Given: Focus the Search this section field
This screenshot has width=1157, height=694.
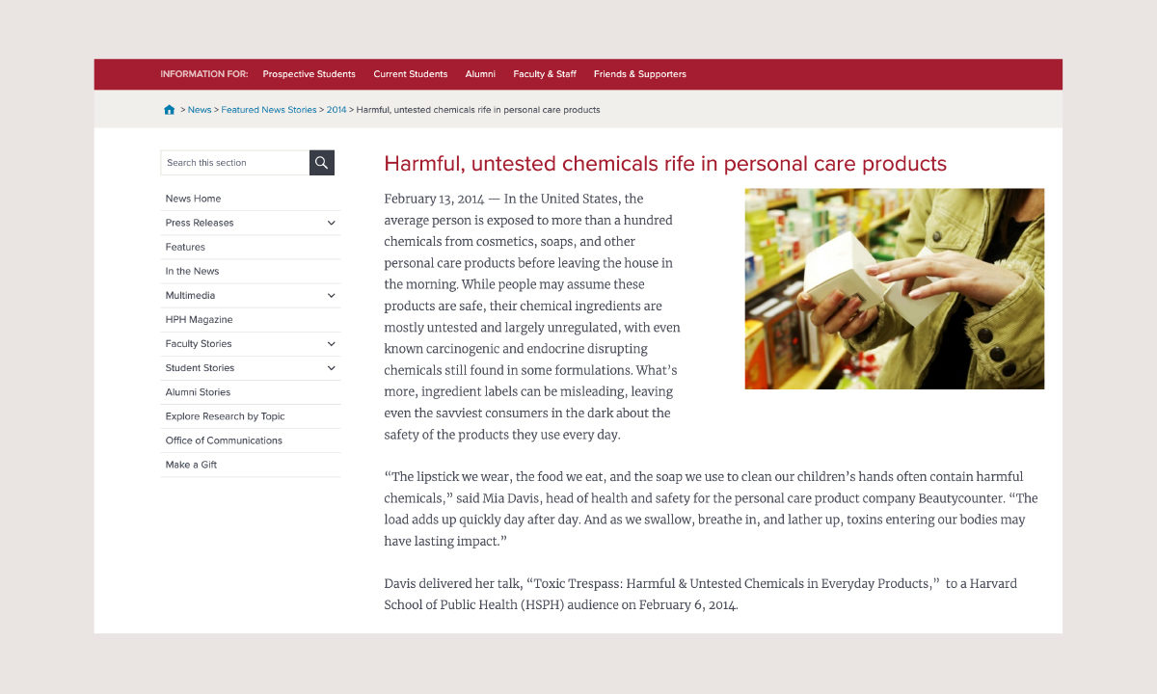Looking at the screenshot, I should click(235, 163).
